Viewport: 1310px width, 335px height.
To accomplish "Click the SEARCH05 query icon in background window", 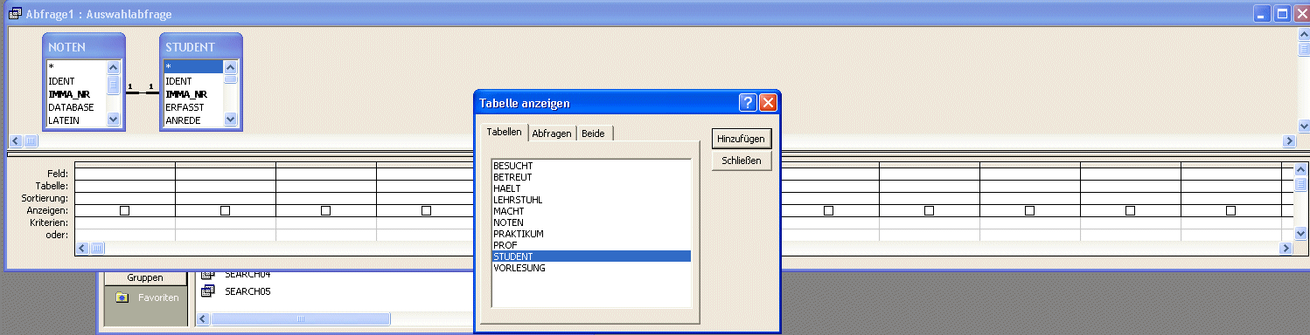I will pyautogui.click(x=208, y=291).
